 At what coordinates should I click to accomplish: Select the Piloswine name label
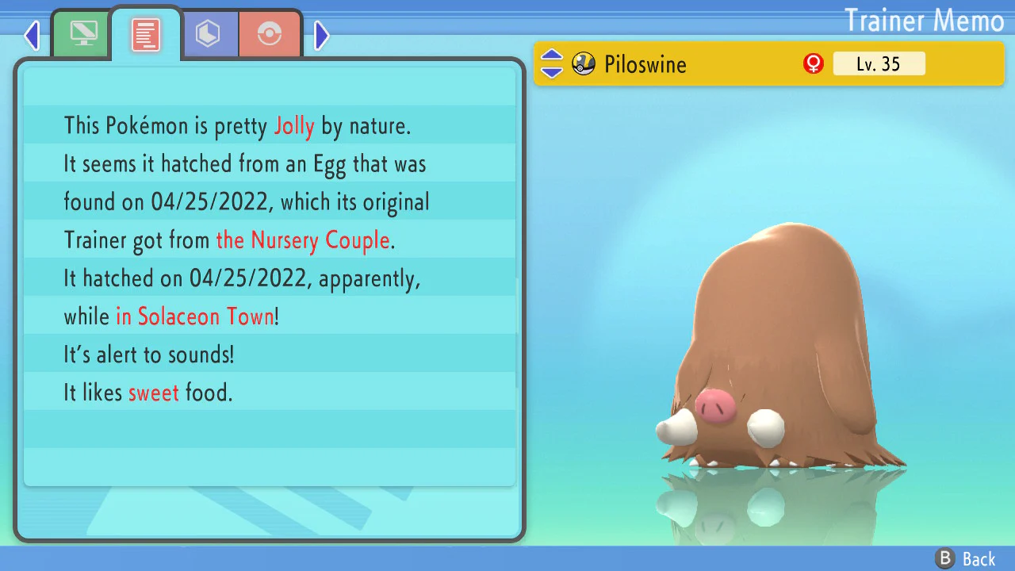(x=645, y=64)
